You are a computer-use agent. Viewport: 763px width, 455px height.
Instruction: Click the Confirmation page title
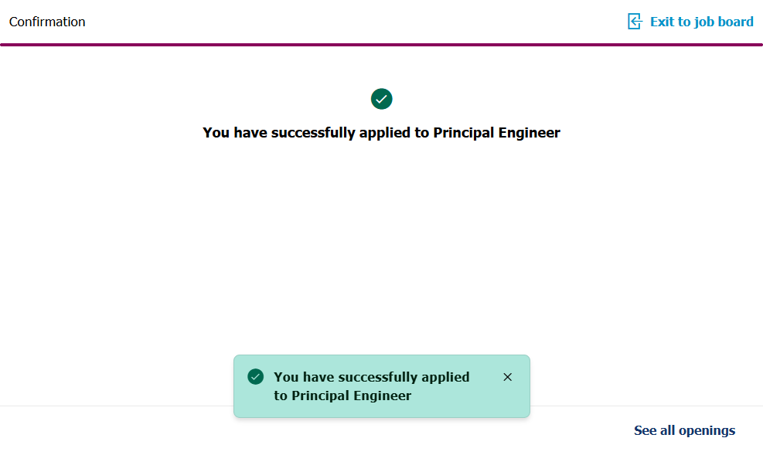(x=47, y=22)
